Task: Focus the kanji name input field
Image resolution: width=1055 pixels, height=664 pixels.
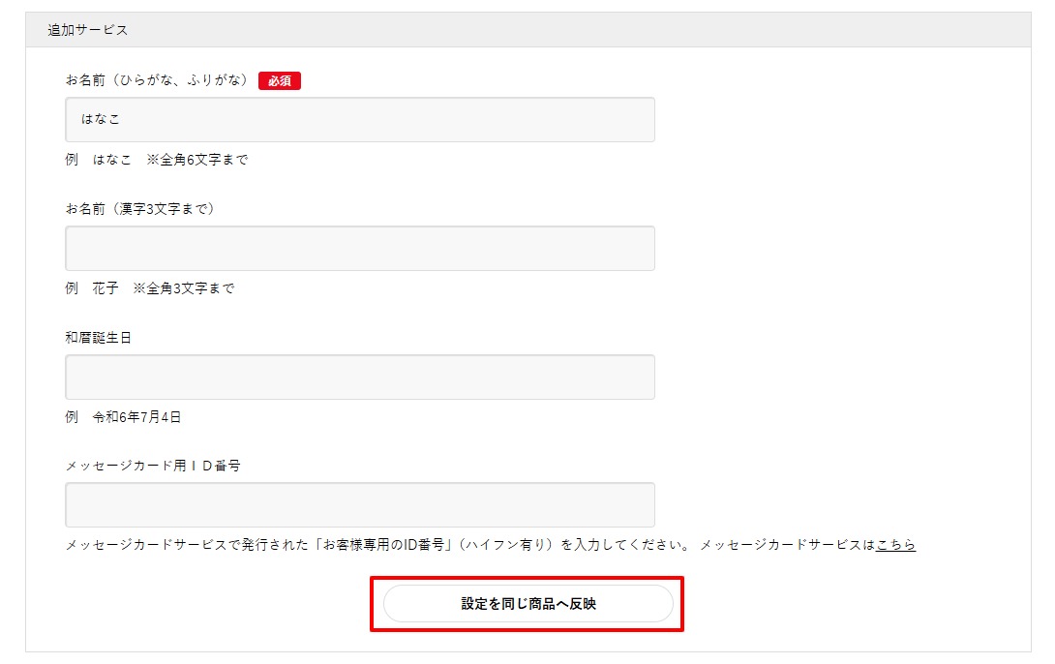Action: [x=359, y=248]
